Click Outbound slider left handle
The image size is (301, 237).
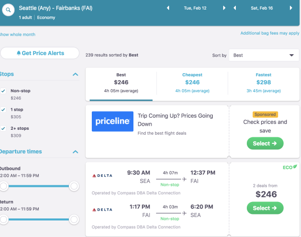(x=4, y=186)
